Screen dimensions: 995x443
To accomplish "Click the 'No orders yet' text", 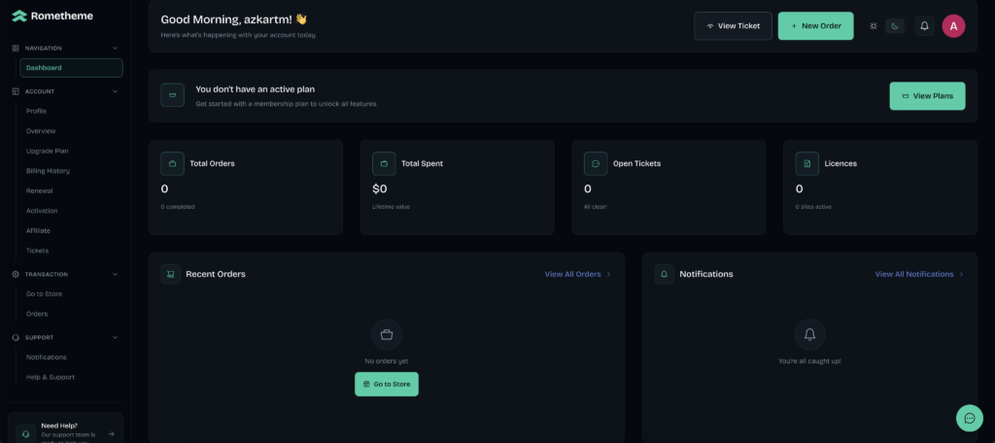I will tap(387, 361).
